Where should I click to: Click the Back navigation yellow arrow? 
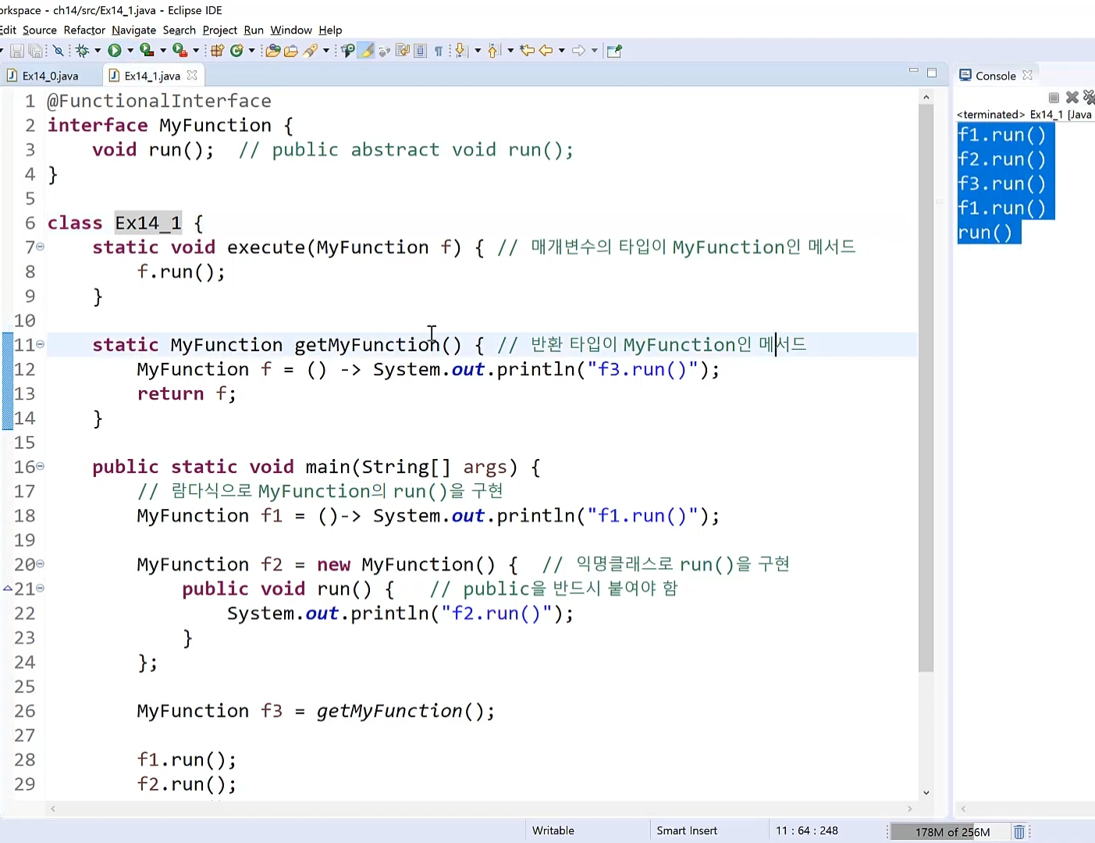click(546, 51)
